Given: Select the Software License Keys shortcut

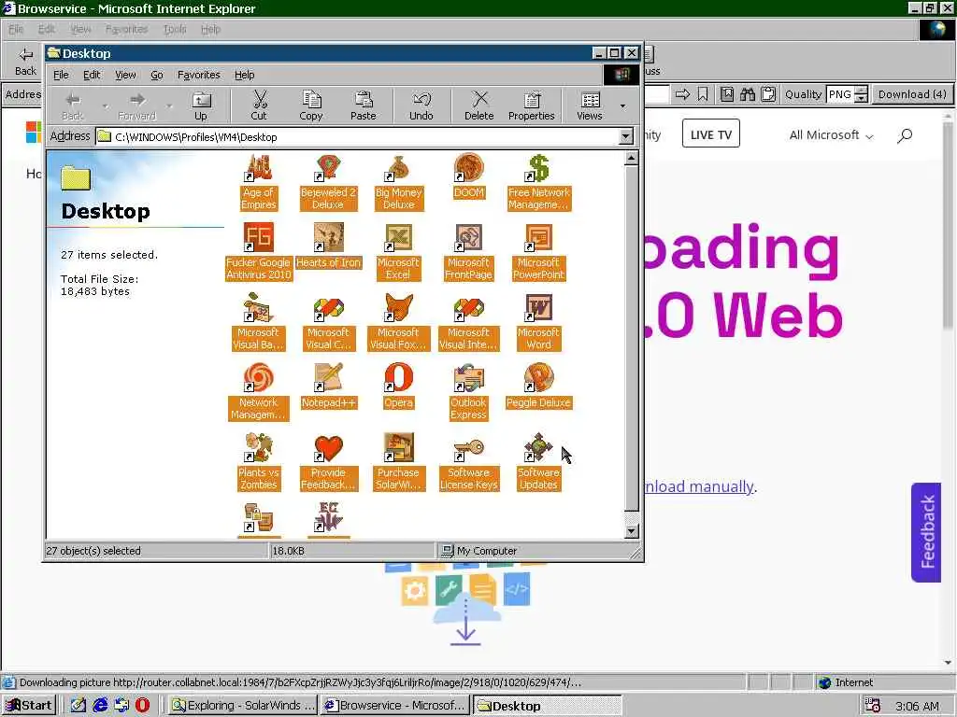Looking at the screenshot, I should [x=468, y=462].
